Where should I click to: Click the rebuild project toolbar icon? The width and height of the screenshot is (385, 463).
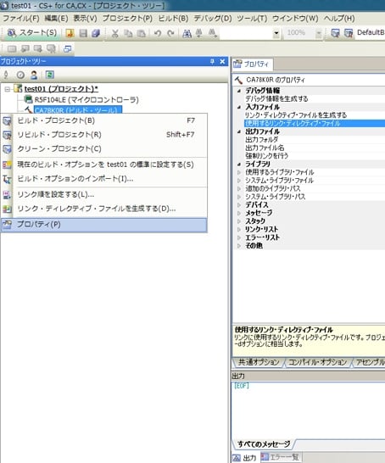pos(349,33)
